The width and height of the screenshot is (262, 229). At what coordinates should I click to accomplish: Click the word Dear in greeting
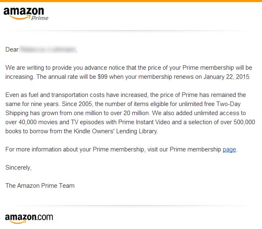point(12,50)
